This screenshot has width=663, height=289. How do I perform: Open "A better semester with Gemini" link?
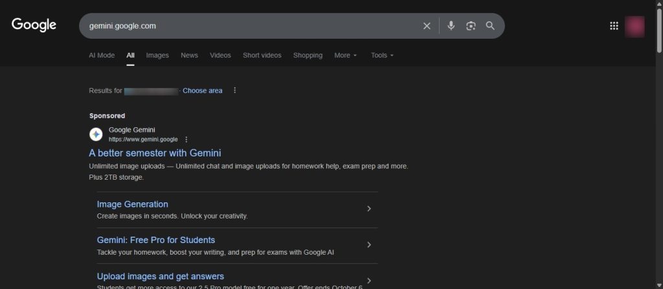point(155,153)
